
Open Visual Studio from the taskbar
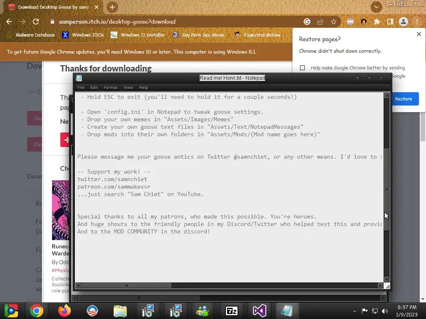pos(260,311)
